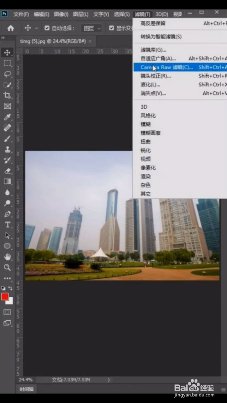227x403 pixels.
Task: Choose Camera Raw 滤镜(C)... from the menu
Action: 180,67
